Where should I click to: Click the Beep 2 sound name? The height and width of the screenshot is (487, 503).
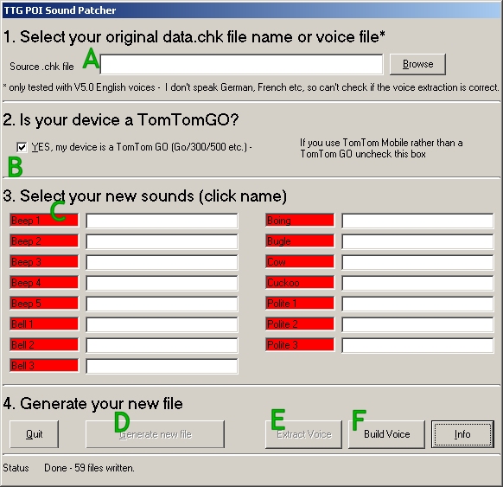[x=44, y=241]
